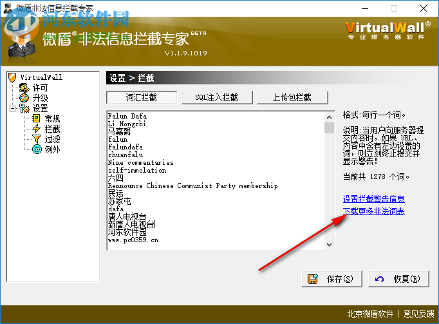Click the 'Li Hongzhi' line in list
Viewport: 439px width, 324px height.
pos(127,124)
